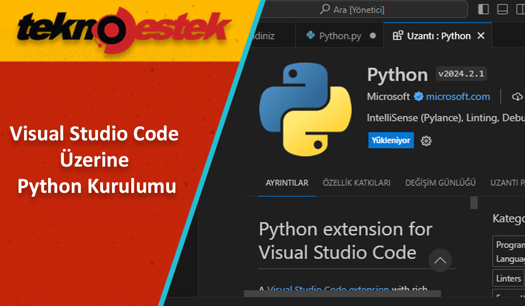Toggle the bottom panel visibility
525x306 pixels.
(502, 9)
